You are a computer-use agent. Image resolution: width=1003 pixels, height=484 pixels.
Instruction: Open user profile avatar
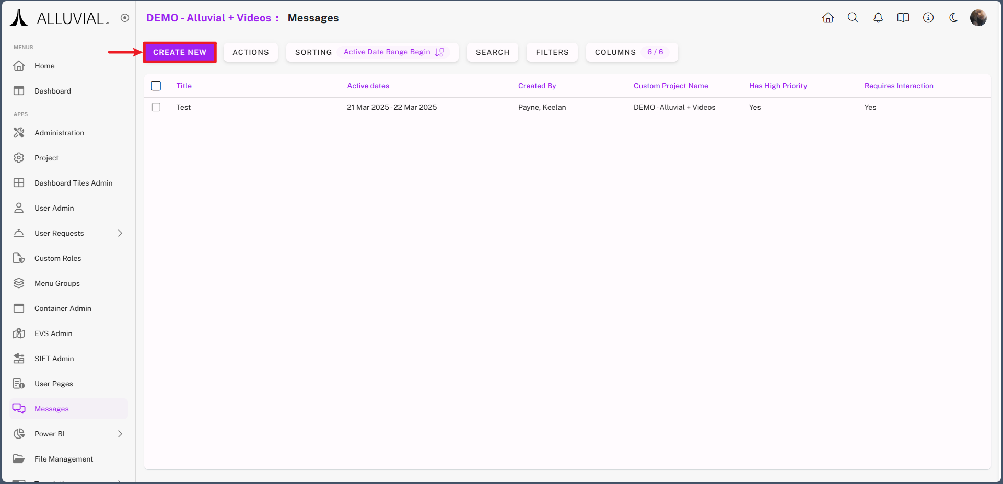click(978, 18)
